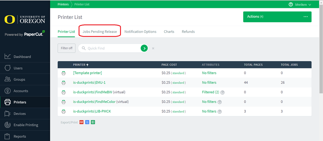Open is-duckprints\EMU-1 printer link
The image size is (323, 141).
click(89, 83)
